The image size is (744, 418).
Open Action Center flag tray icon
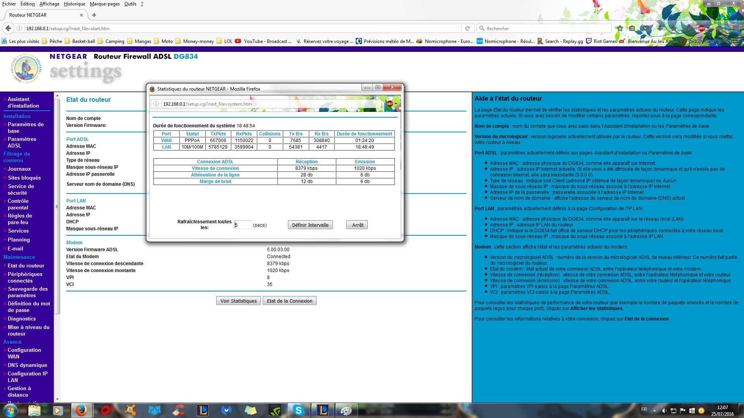(683, 411)
